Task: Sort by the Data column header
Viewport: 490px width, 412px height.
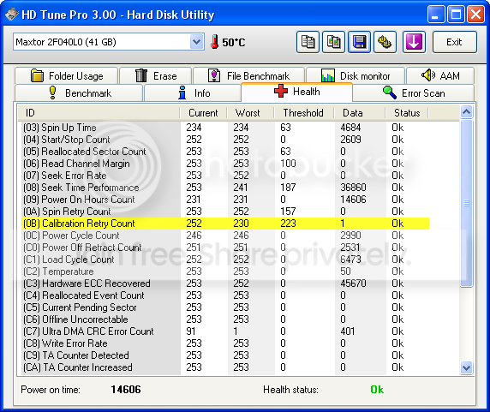Action: (x=360, y=113)
